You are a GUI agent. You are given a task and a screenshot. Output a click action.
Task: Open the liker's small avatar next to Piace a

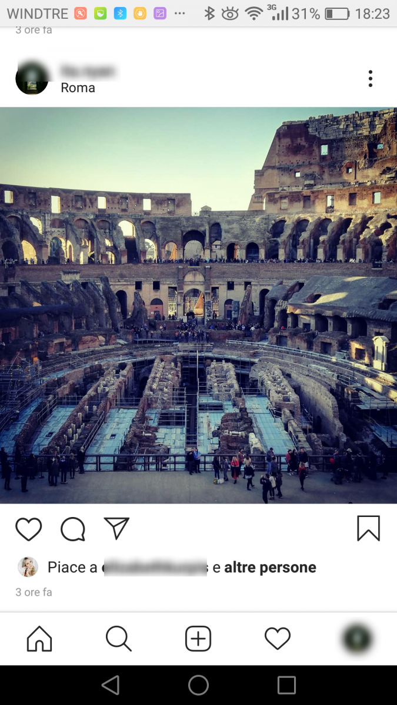tap(28, 567)
